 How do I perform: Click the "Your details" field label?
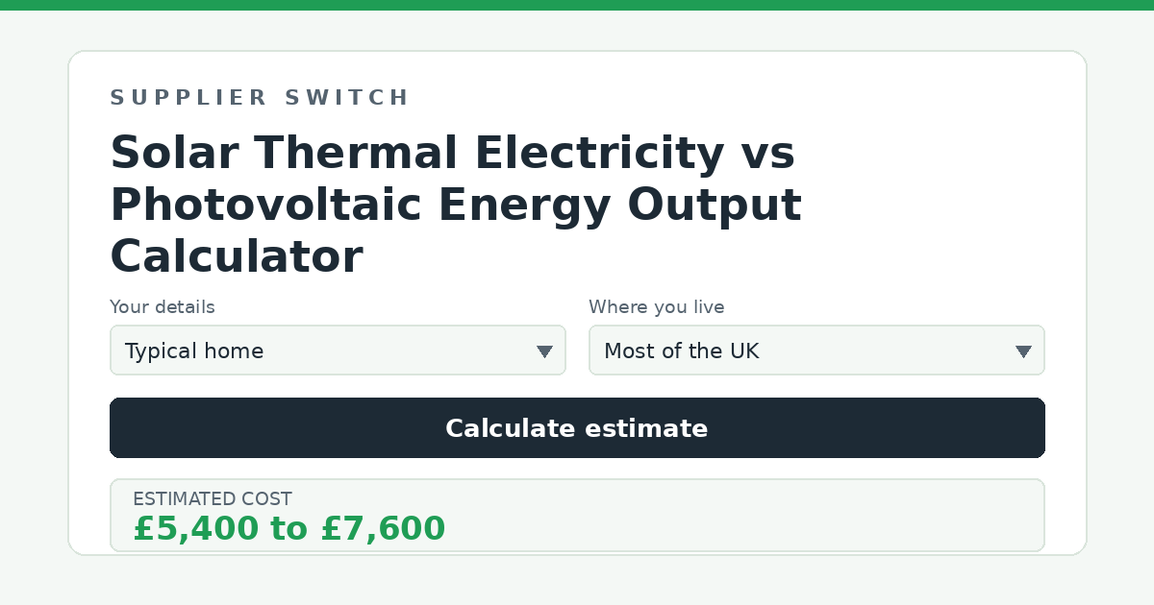(x=163, y=307)
